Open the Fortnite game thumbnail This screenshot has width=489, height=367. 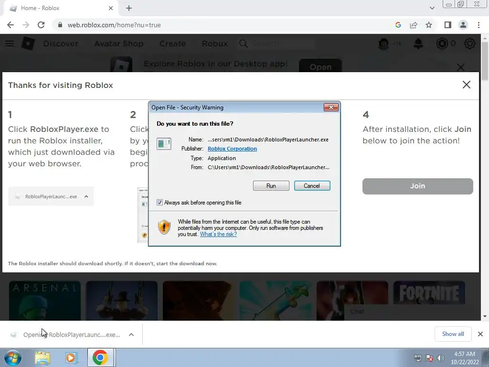point(429,293)
